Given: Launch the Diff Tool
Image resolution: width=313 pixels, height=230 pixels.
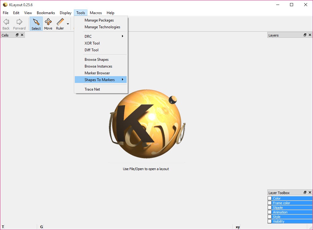Looking at the screenshot, I should 101,50.
